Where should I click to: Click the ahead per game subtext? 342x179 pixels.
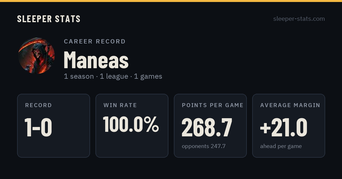click(x=281, y=146)
